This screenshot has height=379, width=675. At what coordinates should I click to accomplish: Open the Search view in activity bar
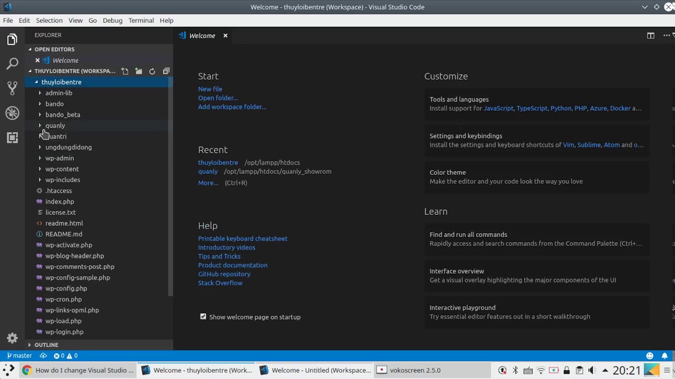(x=12, y=64)
